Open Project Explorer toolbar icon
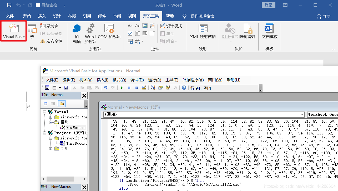 (153, 88)
